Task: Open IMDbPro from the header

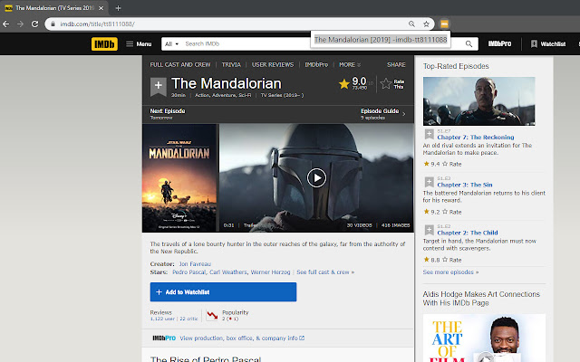Action: point(499,43)
